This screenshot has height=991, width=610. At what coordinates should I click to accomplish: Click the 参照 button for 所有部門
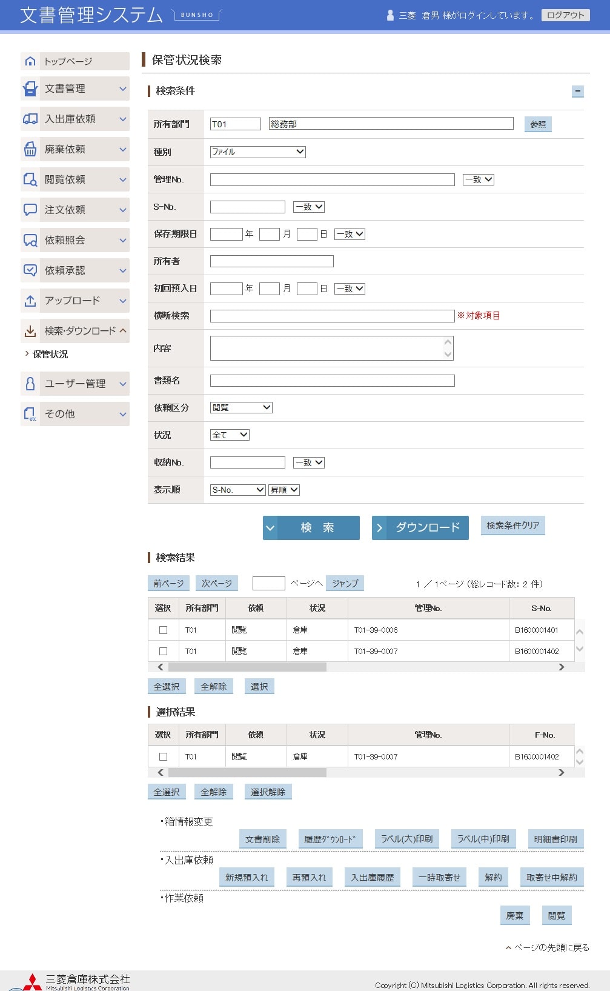[538, 124]
